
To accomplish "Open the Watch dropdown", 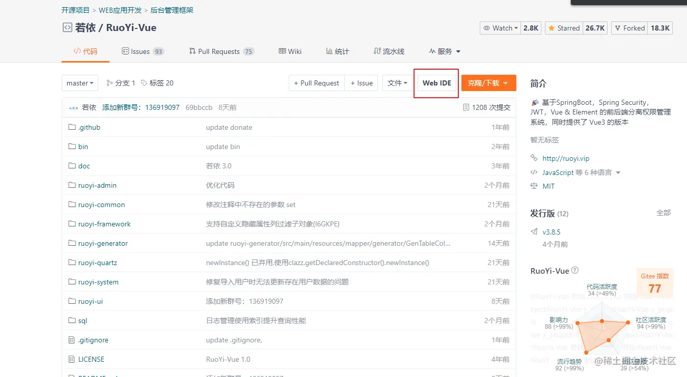I will click(501, 28).
